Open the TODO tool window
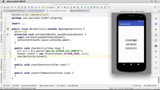The width and height of the screenshot is (160, 90). [15, 85]
